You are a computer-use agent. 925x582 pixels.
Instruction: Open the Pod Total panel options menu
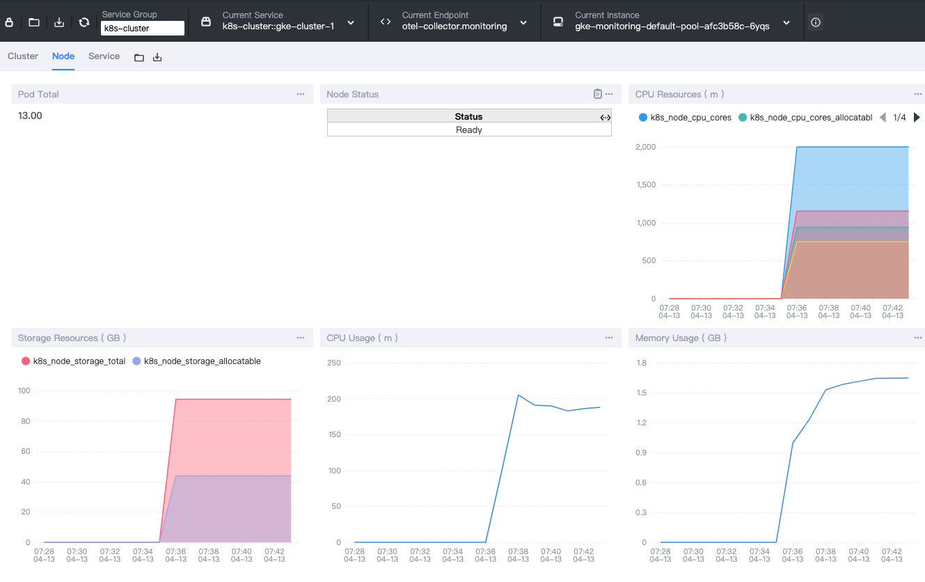pos(301,94)
